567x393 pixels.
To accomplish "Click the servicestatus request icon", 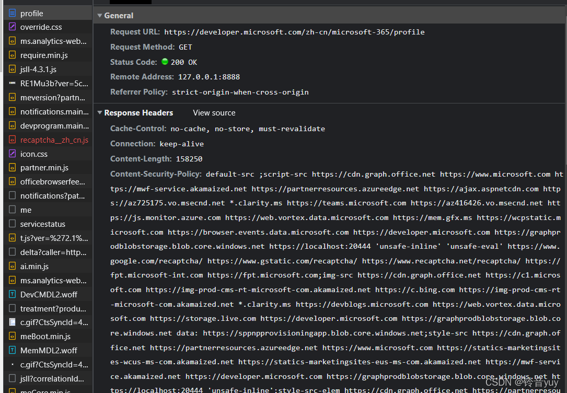I will click(x=13, y=224).
